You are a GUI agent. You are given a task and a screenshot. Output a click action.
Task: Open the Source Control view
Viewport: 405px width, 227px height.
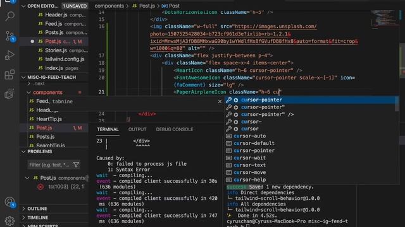[x=10, y=36]
